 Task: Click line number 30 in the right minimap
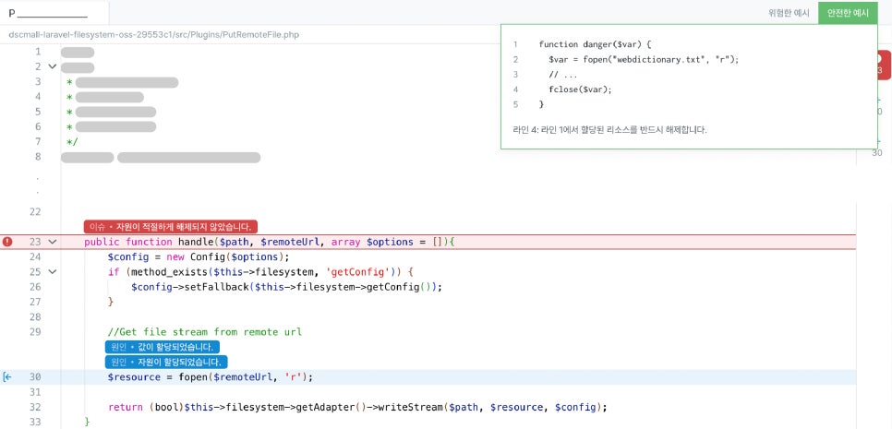click(877, 153)
